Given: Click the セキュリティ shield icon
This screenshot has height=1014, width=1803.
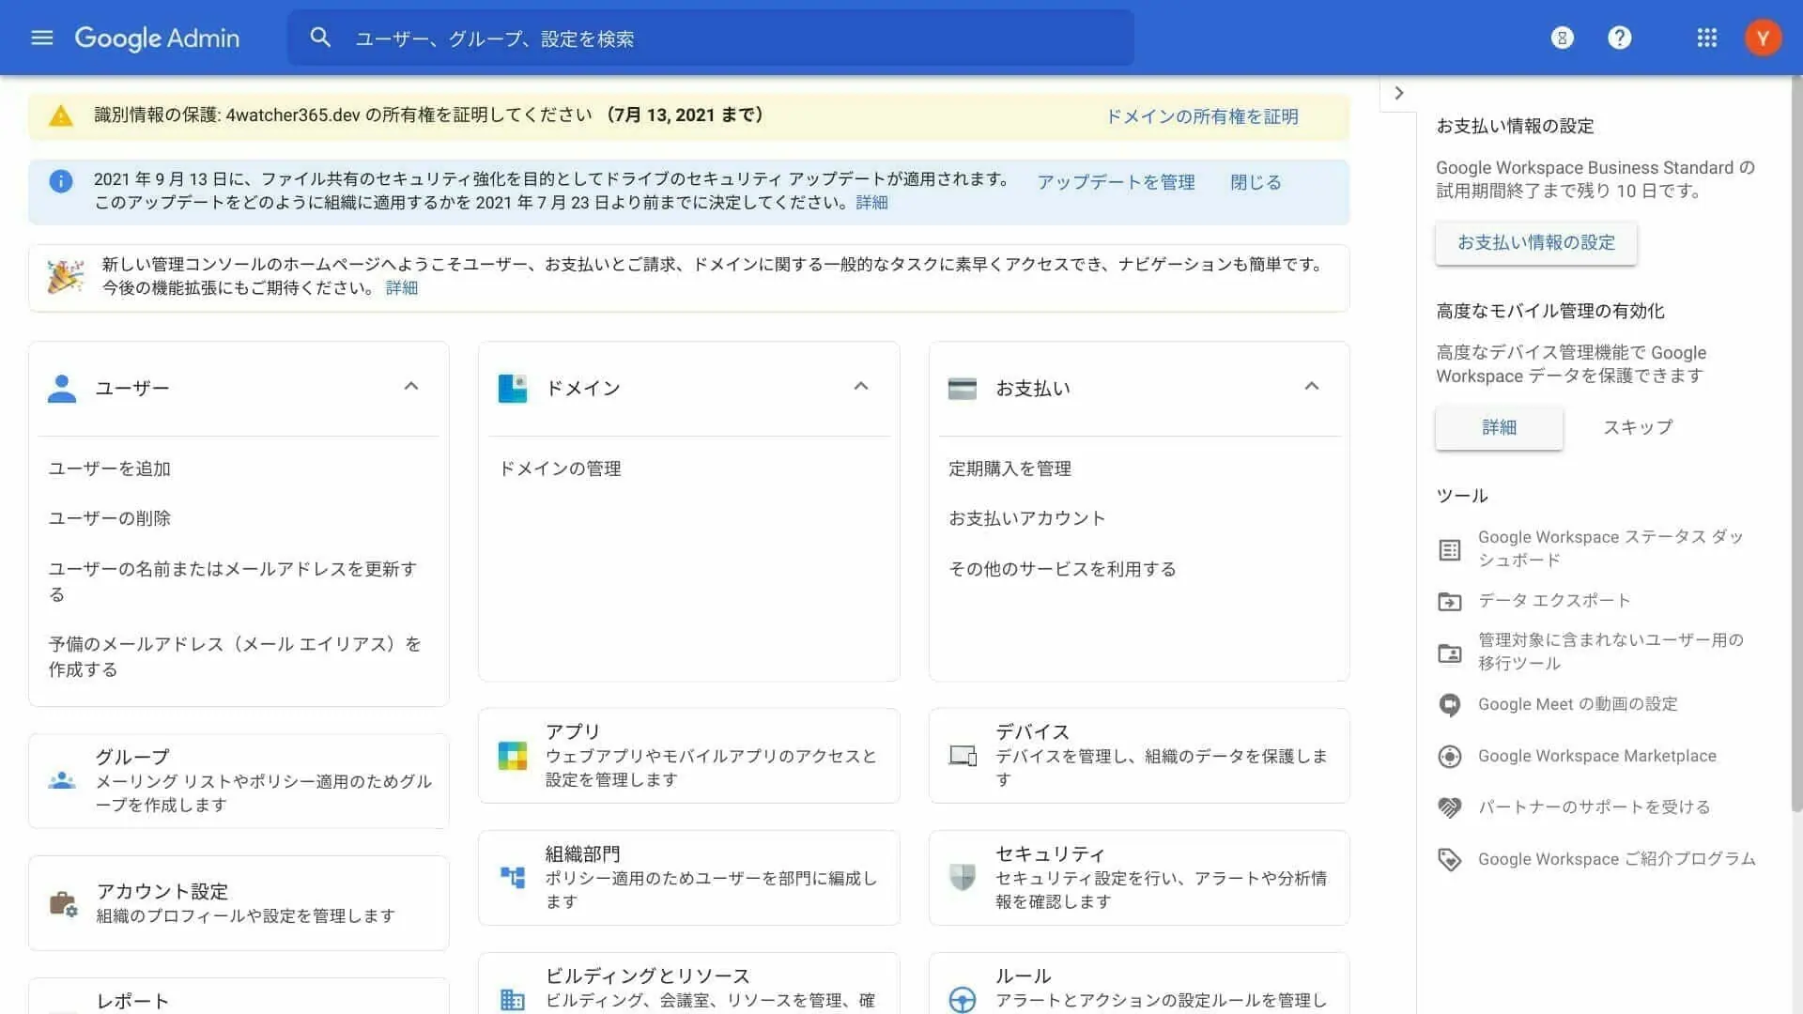Looking at the screenshot, I should (x=963, y=877).
